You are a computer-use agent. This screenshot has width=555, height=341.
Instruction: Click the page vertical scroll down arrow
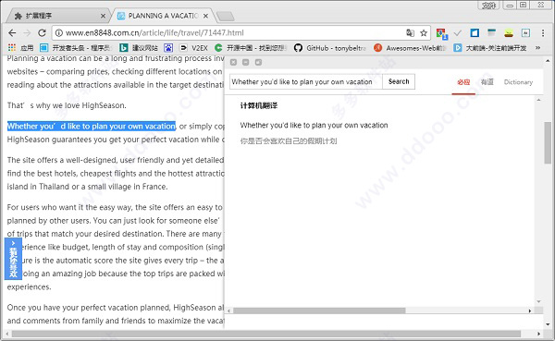click(x=548, y=324)
